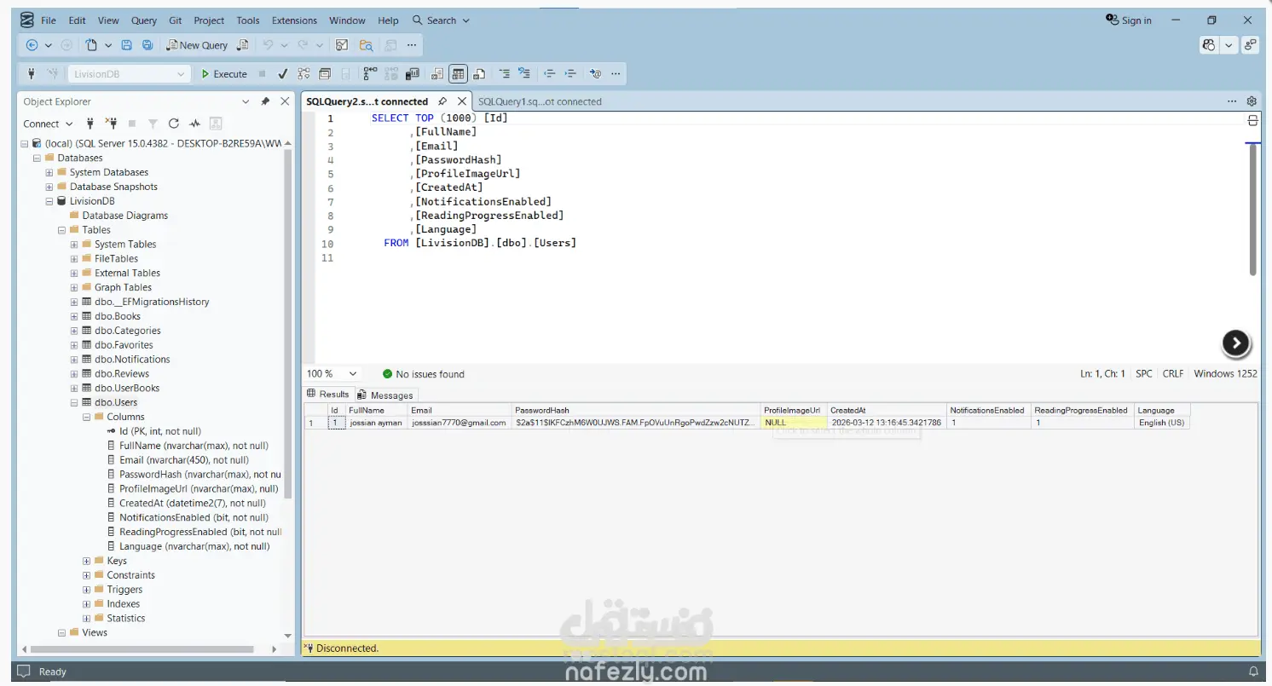Expand the dbo.Books table node
This screenshot has height=686, width=1272.
[73, 316]
